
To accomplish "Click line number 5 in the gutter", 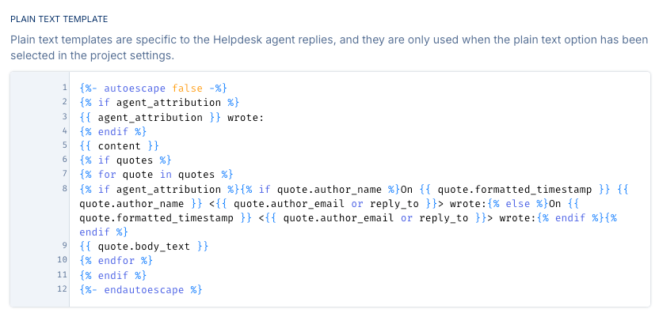I will [x=63, y=145].
